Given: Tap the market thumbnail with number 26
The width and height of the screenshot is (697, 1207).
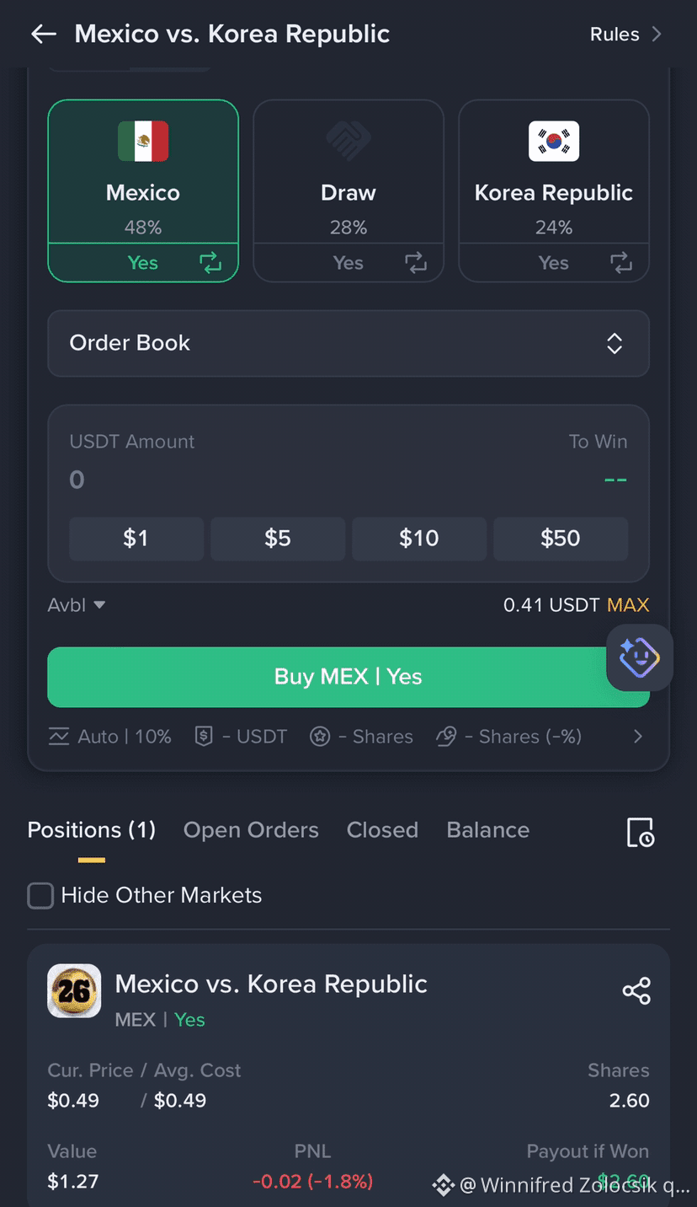Looking at the screenshot, I should point(74,991).
